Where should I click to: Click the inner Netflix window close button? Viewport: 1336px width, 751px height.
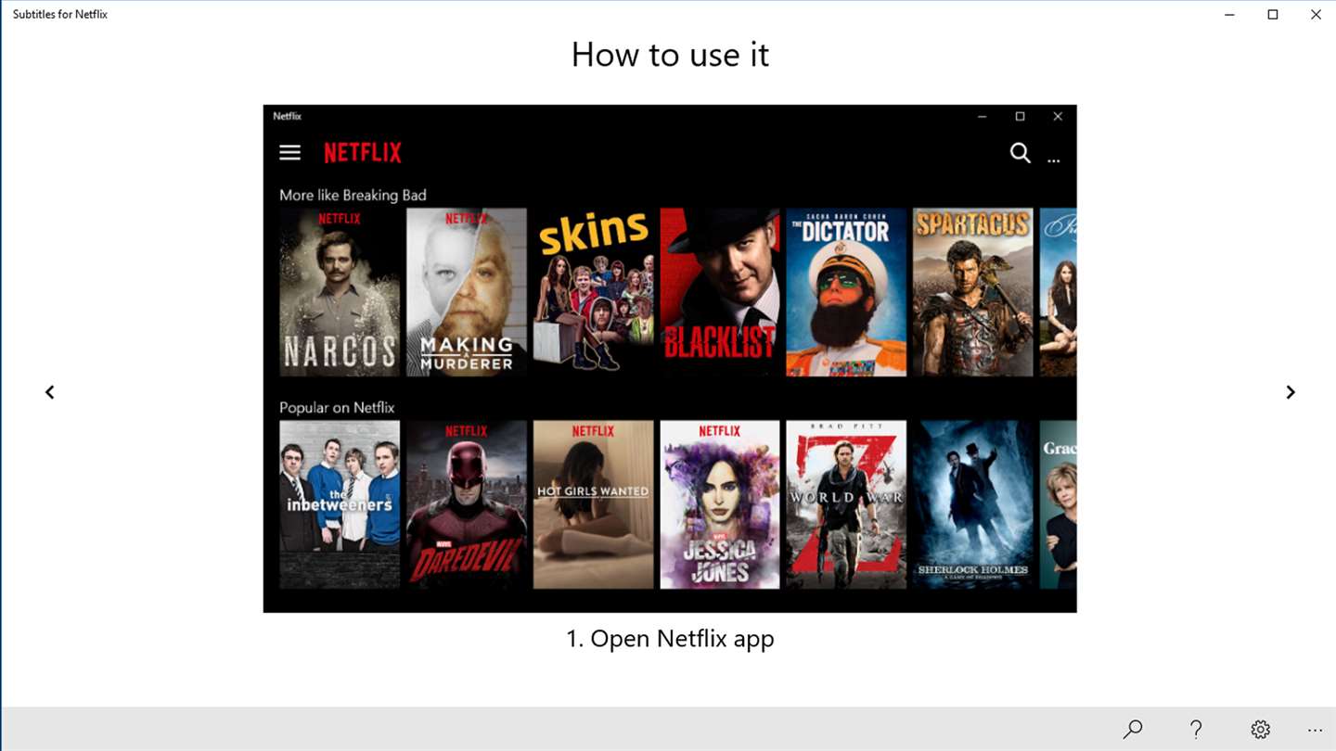1058,117
